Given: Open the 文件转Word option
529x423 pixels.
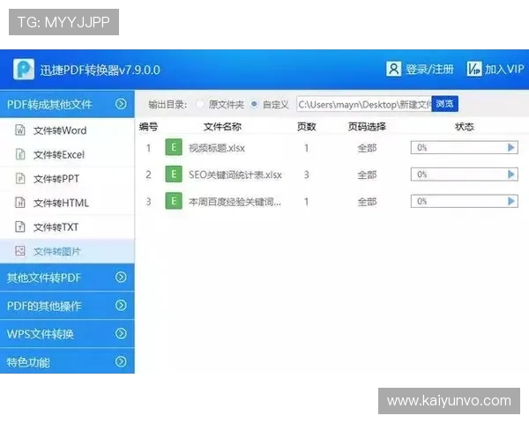Looking at the screenshot, I should 68,130.
